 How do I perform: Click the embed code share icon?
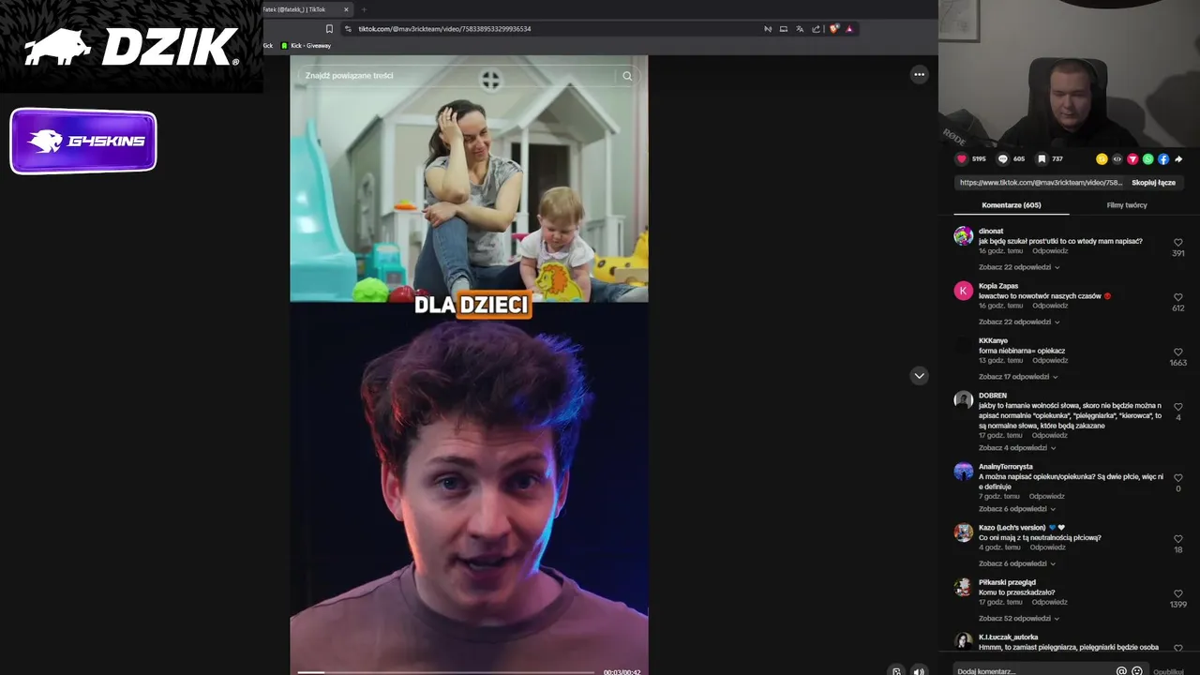1117,159
